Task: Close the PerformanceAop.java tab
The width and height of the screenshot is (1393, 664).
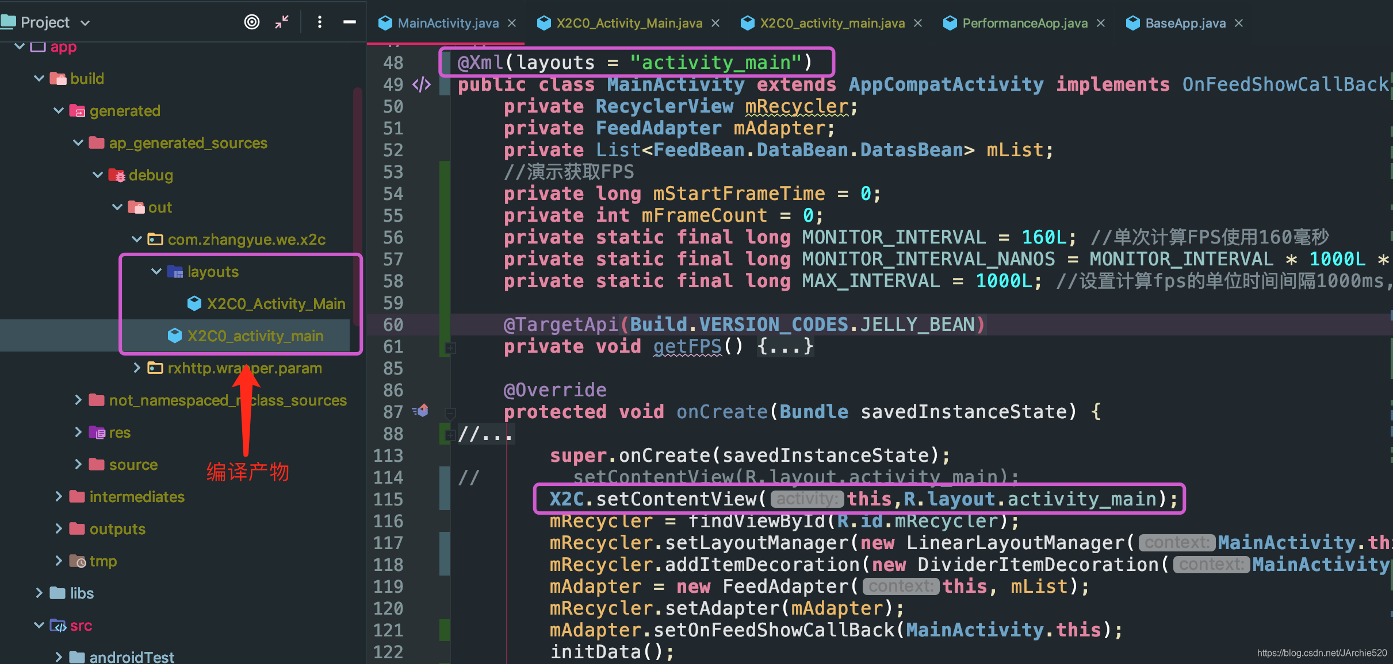Action: point(1101,23)
